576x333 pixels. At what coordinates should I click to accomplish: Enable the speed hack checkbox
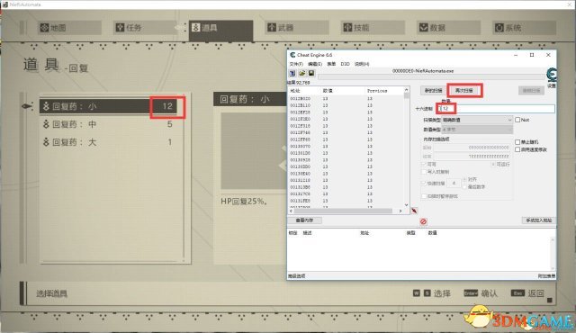click(517, 149)
